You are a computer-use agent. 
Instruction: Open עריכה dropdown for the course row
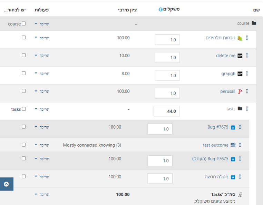click(x=41, y=24)
